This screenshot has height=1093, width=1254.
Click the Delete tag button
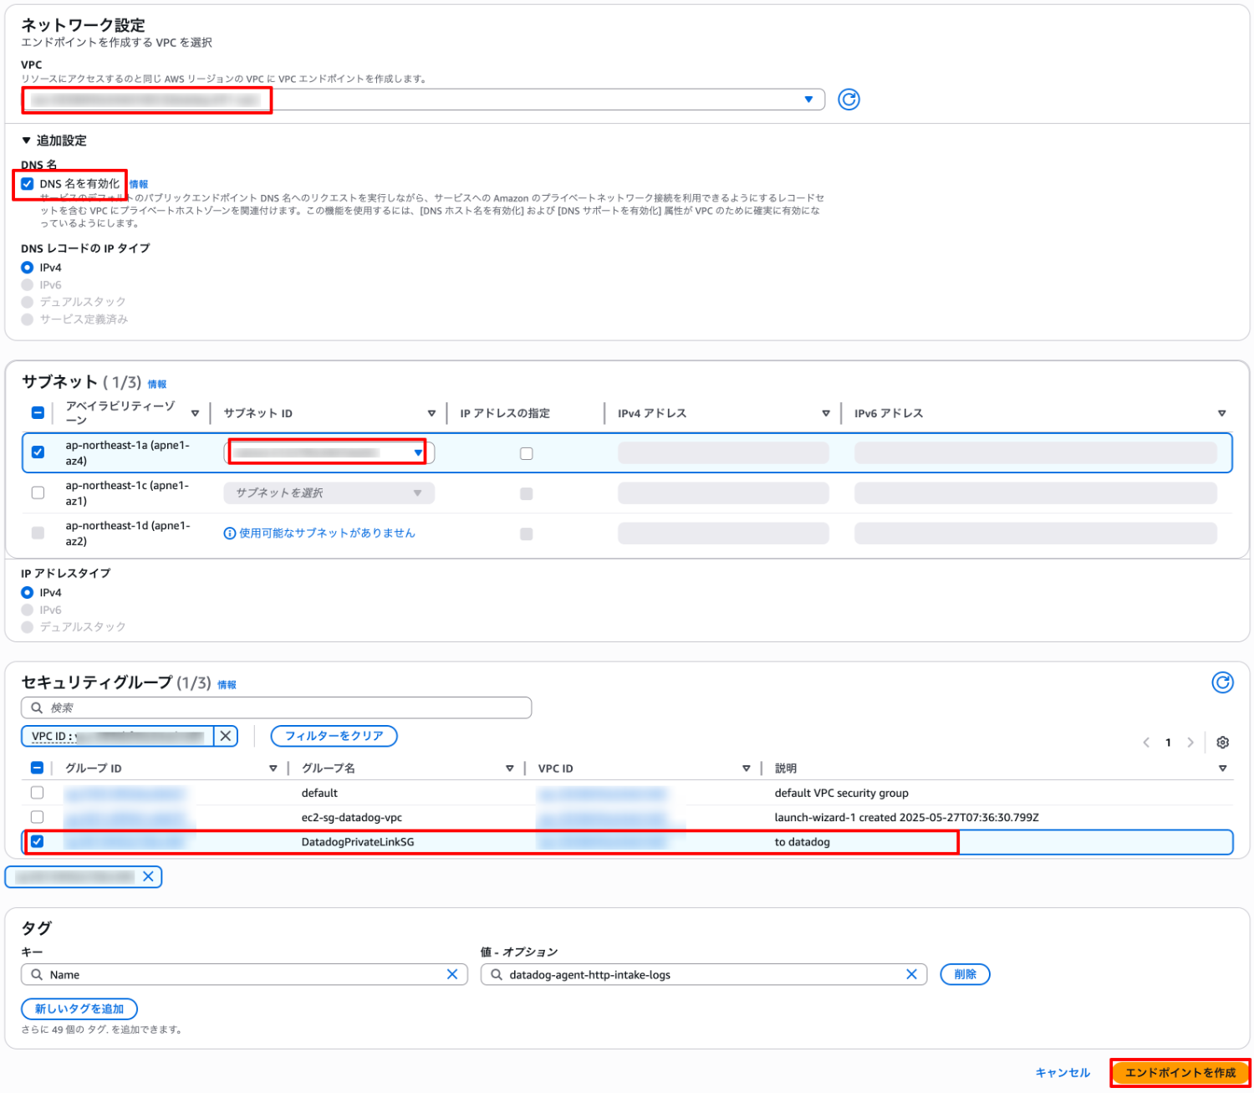[x=965, y=974]
